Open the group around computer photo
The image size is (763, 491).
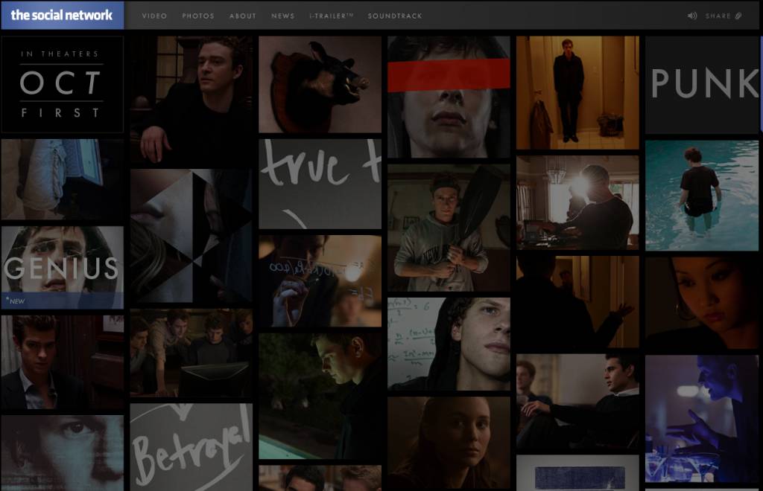191,353
